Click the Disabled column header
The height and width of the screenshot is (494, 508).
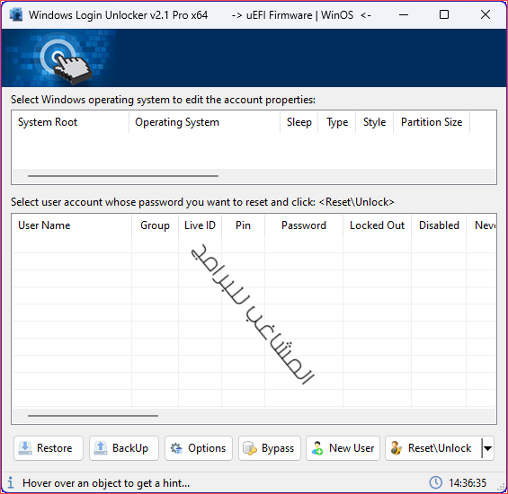click(x=439, y=225)
